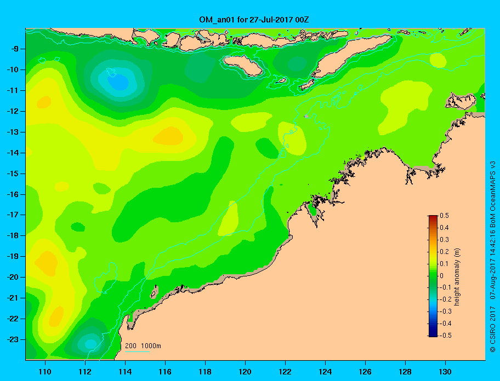This screenshot has height=381, width=500.
Task: Click latitude axis label '-22'
Action: click(13, 319)
